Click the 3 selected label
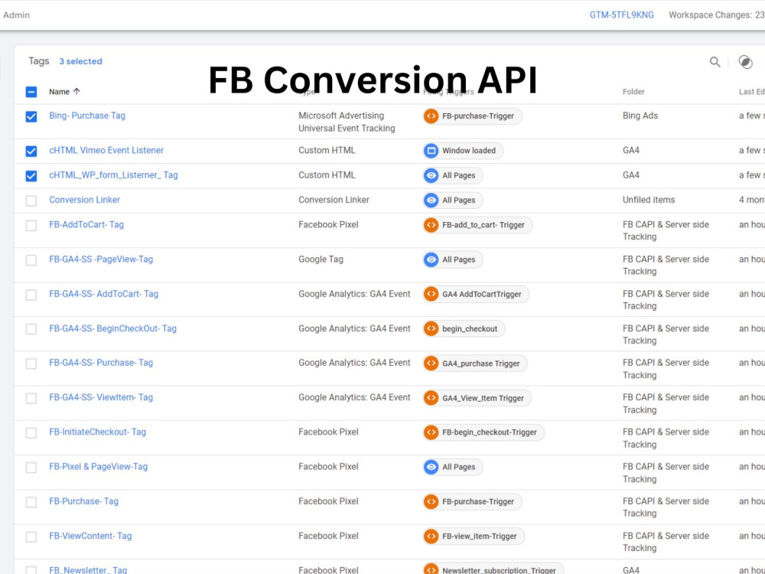765x574 pixels. (80, 61)
